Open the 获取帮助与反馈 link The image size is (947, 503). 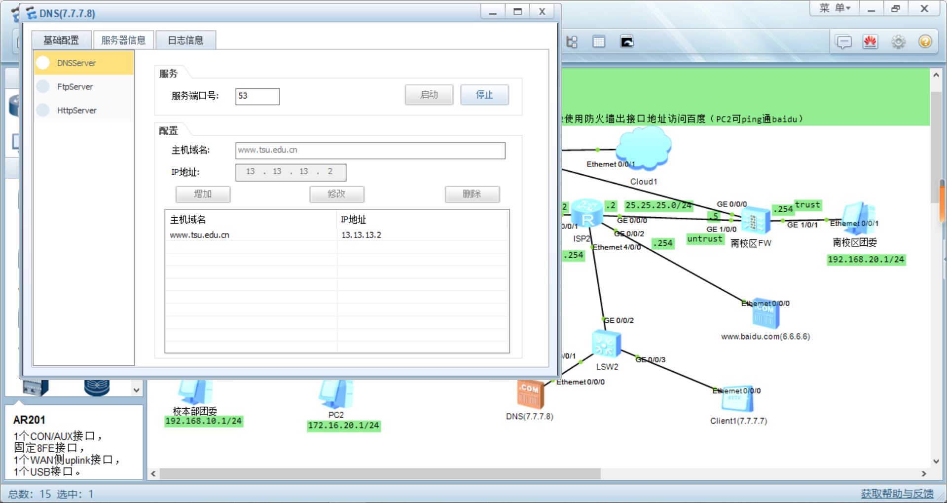[897, 494]
